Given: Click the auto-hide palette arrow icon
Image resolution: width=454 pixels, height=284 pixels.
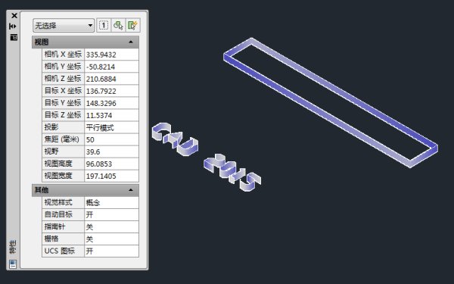Looking at the screenshot, I should (13, 27).
